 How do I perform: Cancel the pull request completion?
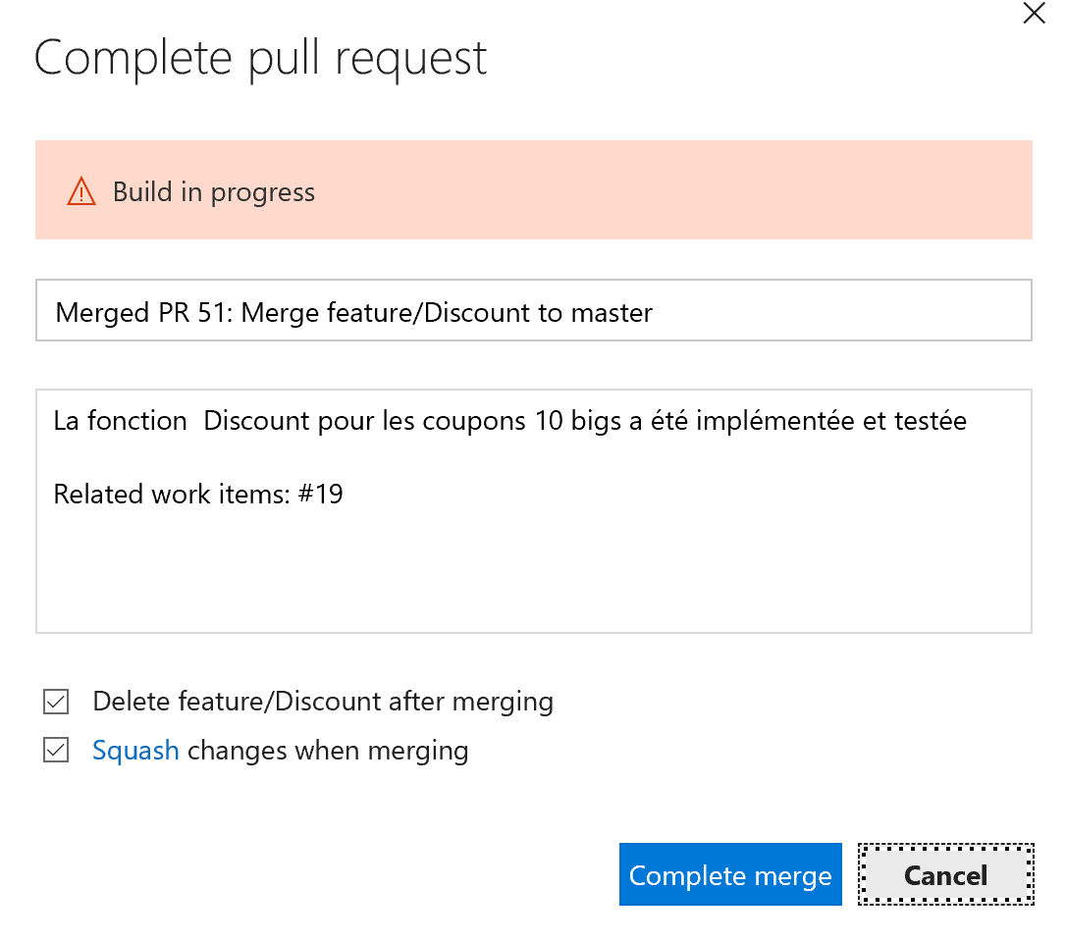point(945,874)
